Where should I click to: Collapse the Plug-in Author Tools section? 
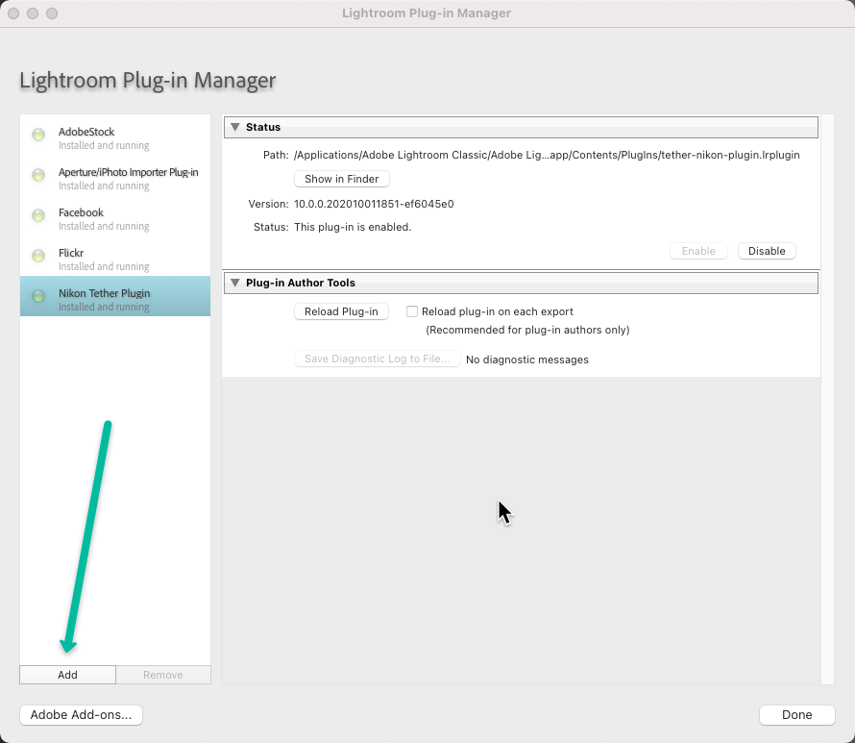[x=233, y=283]
